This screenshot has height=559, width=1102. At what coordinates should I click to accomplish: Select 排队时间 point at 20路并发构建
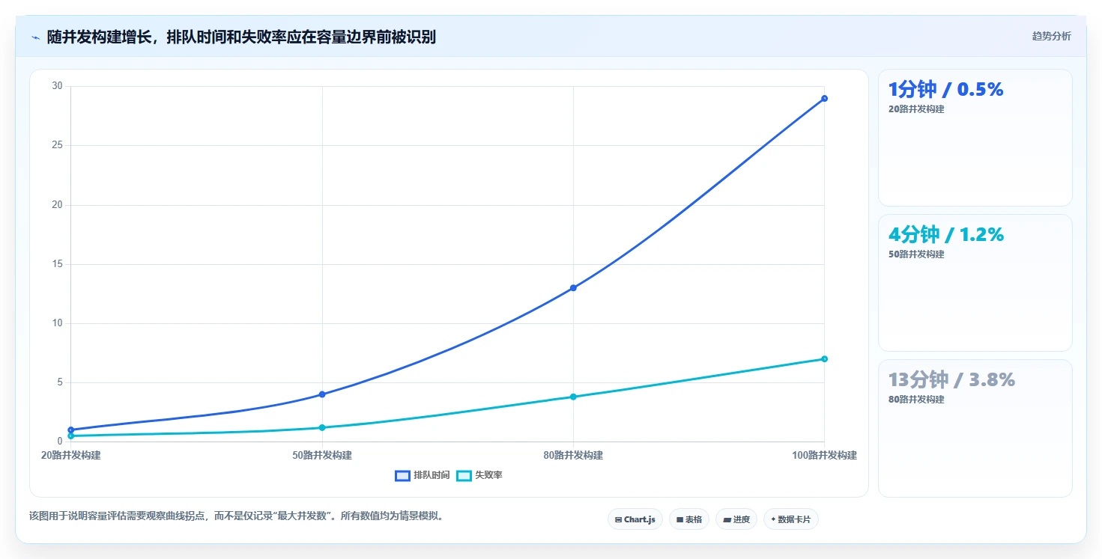pos(70,430)
